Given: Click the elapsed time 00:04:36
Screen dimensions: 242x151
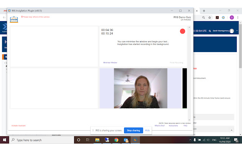Looking at the screenshot, I should click(107, 30).
